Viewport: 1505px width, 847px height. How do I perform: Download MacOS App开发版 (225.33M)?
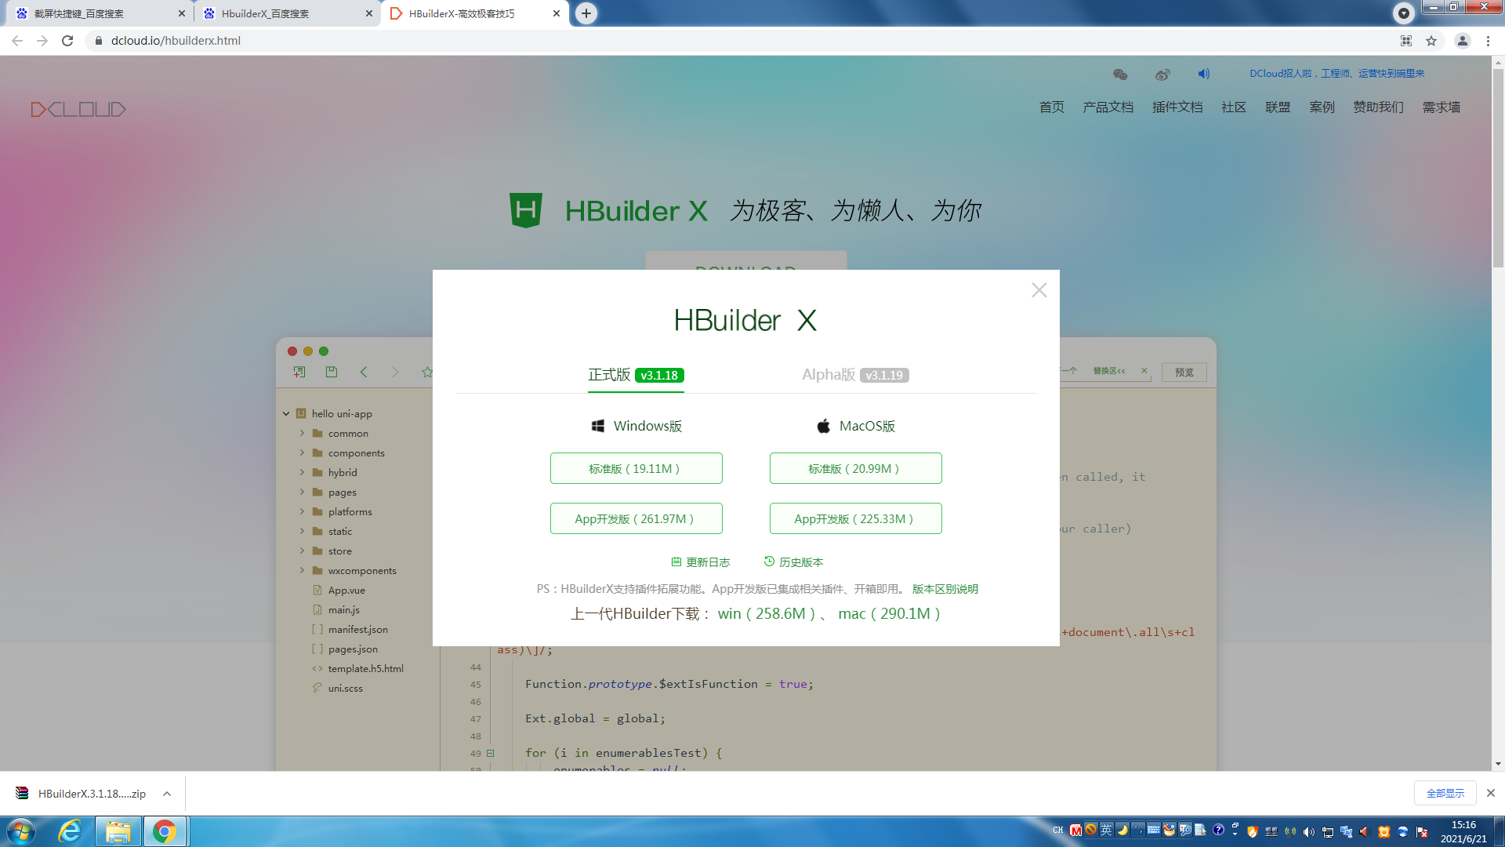click(855, 518)
